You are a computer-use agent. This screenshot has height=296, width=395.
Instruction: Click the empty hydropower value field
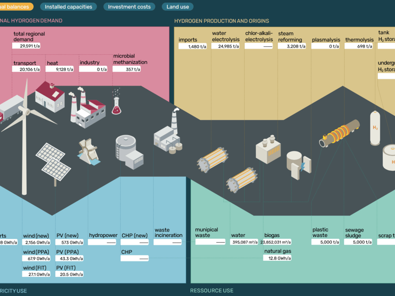[x=102, y=242]
